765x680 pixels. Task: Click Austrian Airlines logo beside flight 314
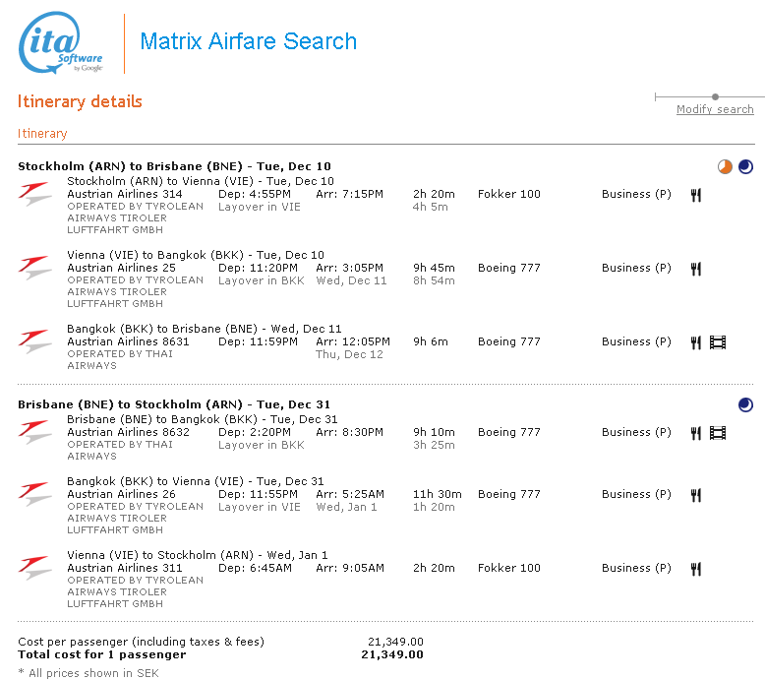[x=35, y=195]
